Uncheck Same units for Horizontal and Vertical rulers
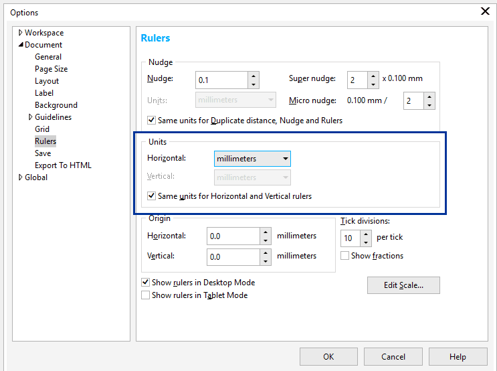Viewport: 497px width, 371px height. click(x=151, y=196)
